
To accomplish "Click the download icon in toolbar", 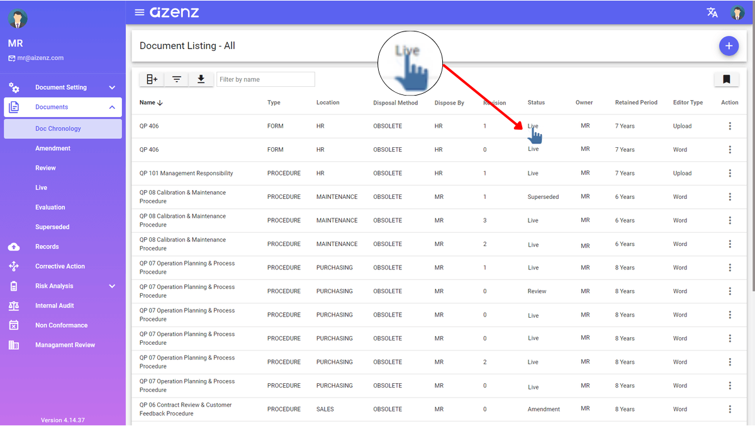I will pyautogui.click(x=201, y=79).
